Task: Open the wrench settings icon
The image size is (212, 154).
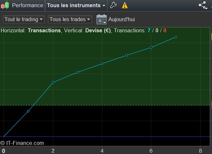Action: point(113,5)
